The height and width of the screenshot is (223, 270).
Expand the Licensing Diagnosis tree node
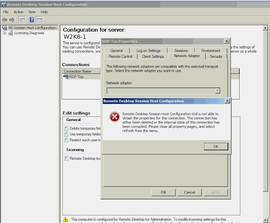click(5, 33)
